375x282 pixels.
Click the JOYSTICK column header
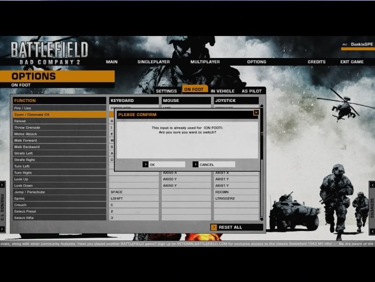tap(236, 101)
